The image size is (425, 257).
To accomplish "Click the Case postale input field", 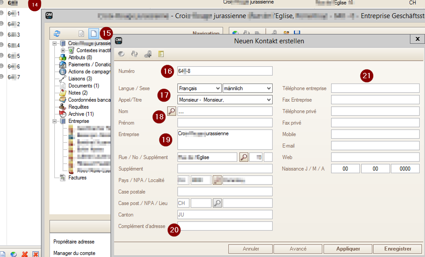I will (x=225, y=192).
